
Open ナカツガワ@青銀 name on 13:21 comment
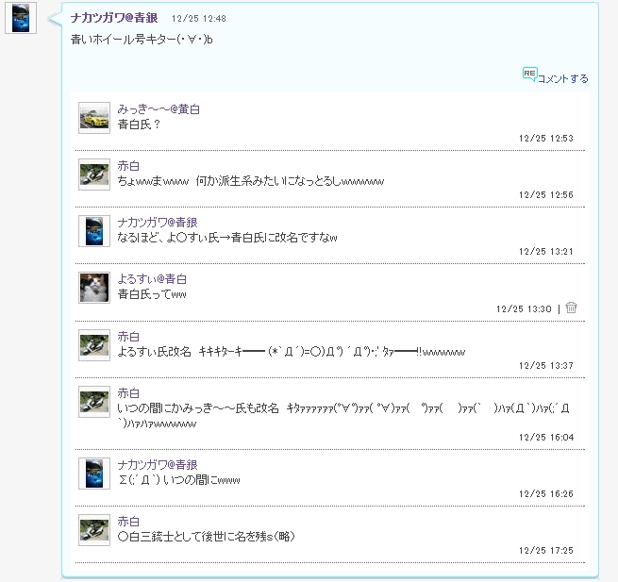point(158,223)
